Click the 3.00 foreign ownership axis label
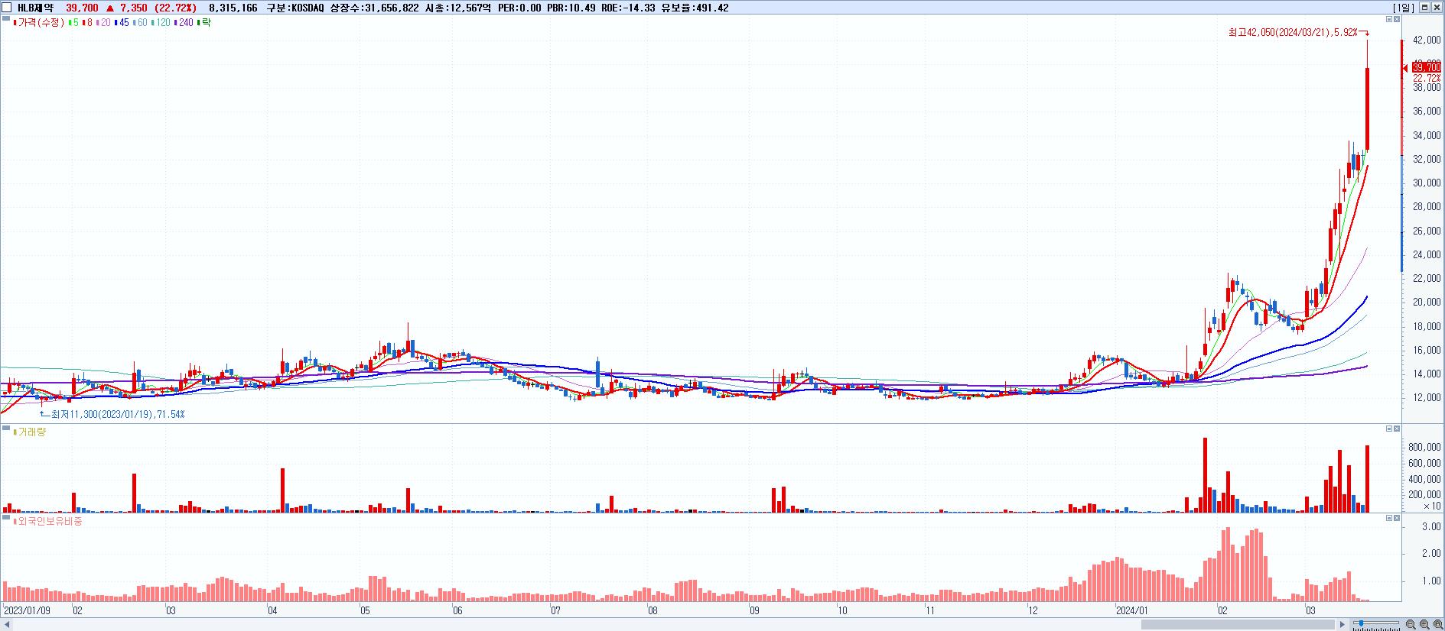Viewport: 1445px width, 631px height. point(1432,527)
